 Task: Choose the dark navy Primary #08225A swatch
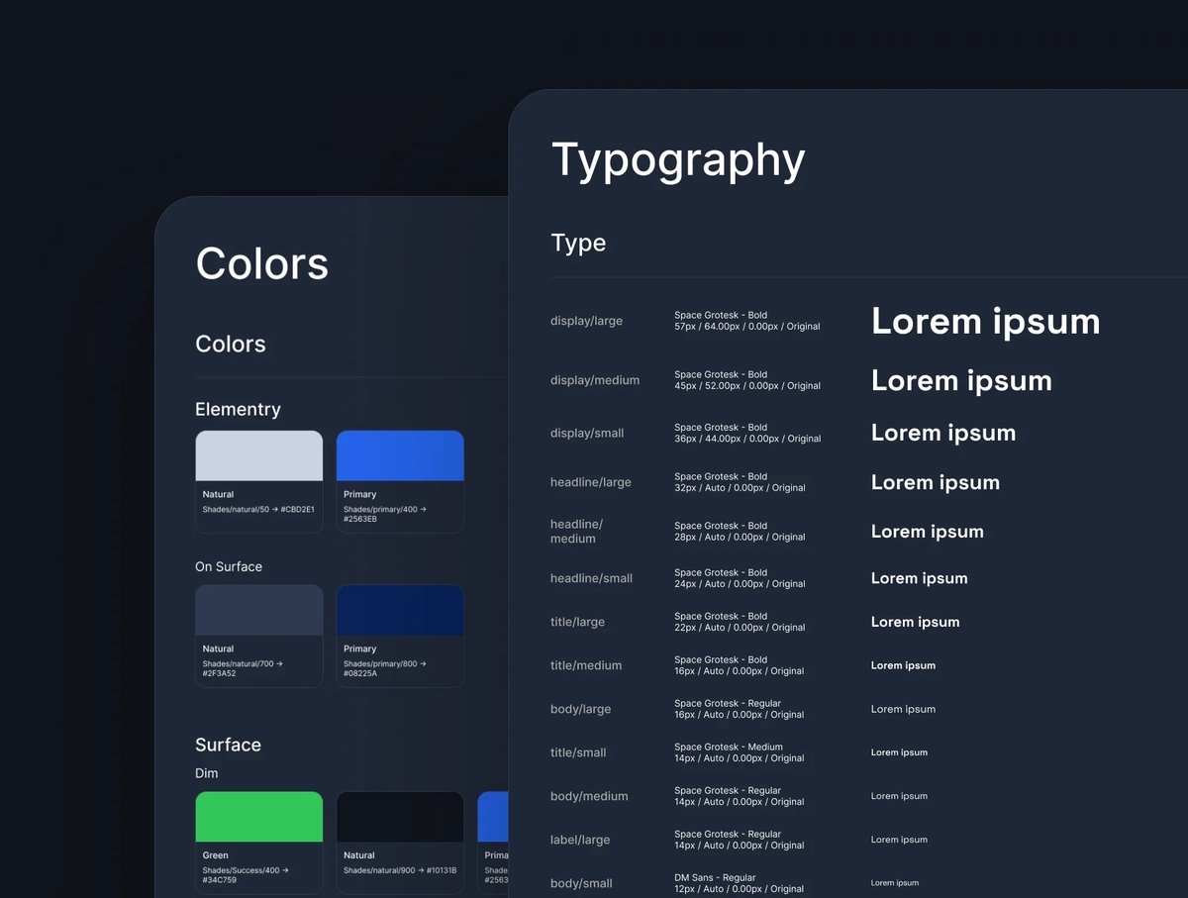click(x=400, y=610)
